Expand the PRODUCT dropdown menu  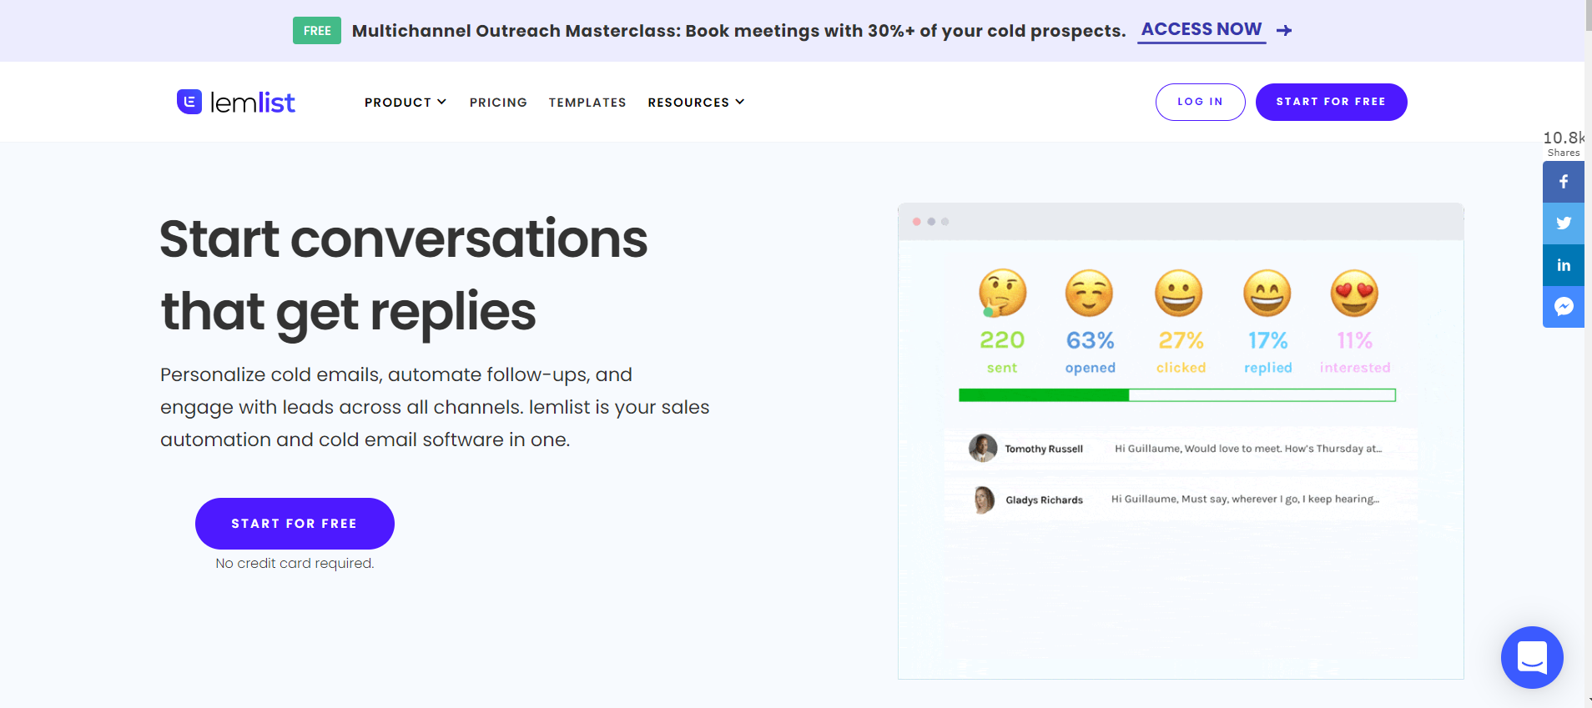pyautogui.click(x=406, y=102)
